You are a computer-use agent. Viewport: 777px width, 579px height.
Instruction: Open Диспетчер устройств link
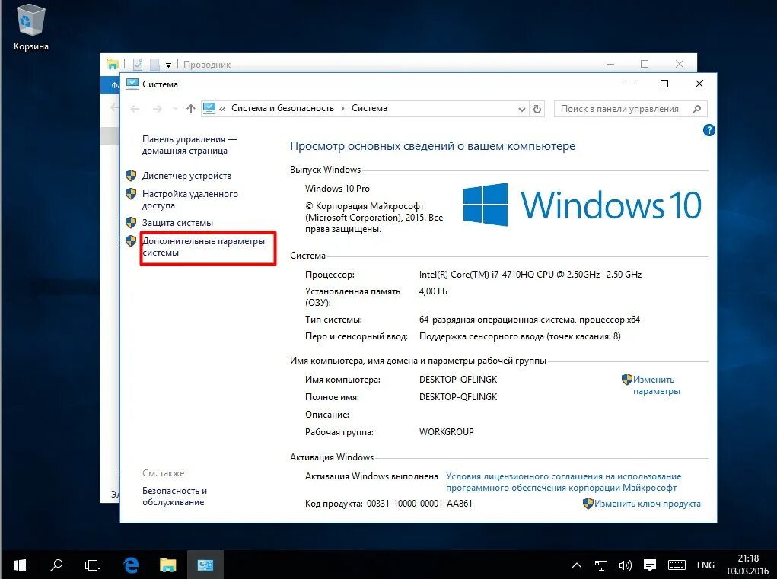(186, 176)
